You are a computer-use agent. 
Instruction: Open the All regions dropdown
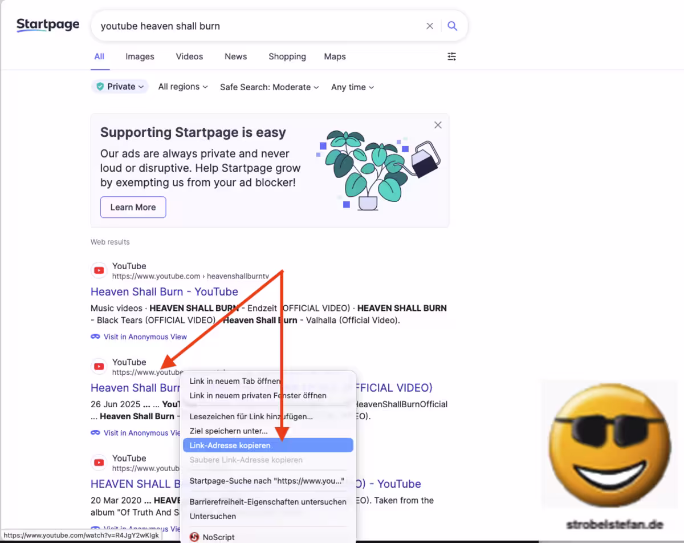pos(182,87)
